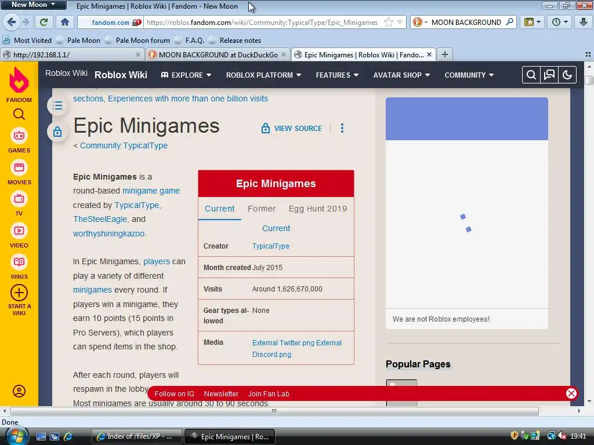This screenshot has width=594, height=445.
Task: Switch to the MOON BACKGROUND at DuckDuckGo tab
Action: [x=218, y=54]
